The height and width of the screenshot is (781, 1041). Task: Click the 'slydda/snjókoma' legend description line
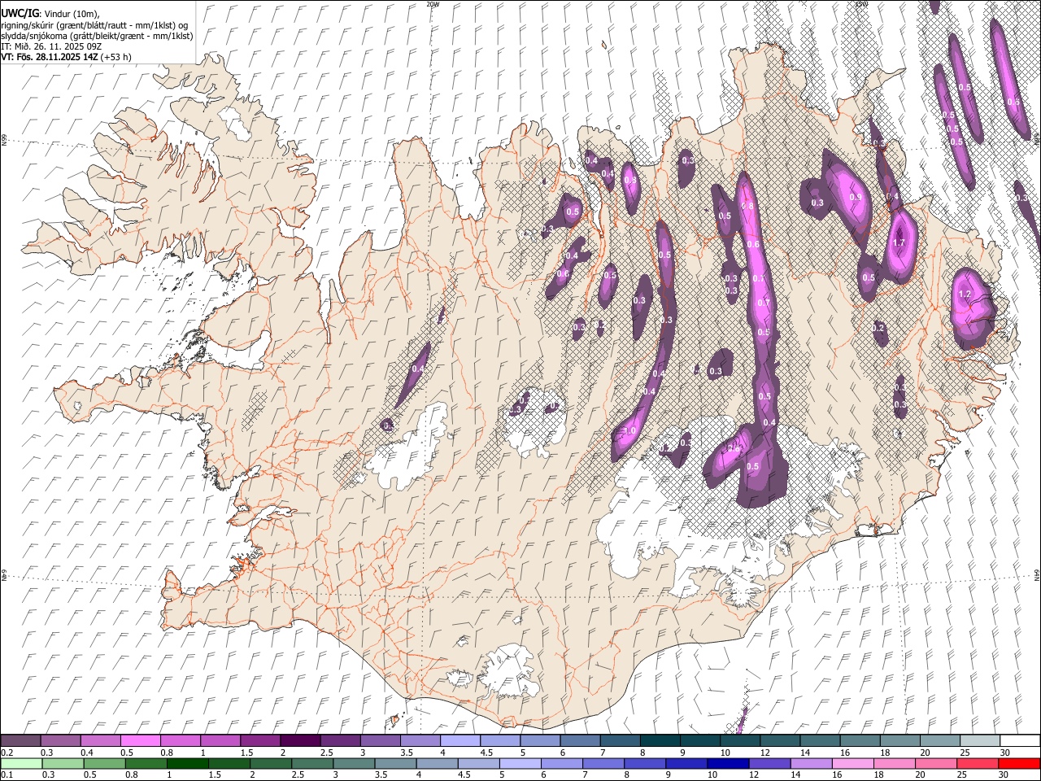tap(97, 36)
